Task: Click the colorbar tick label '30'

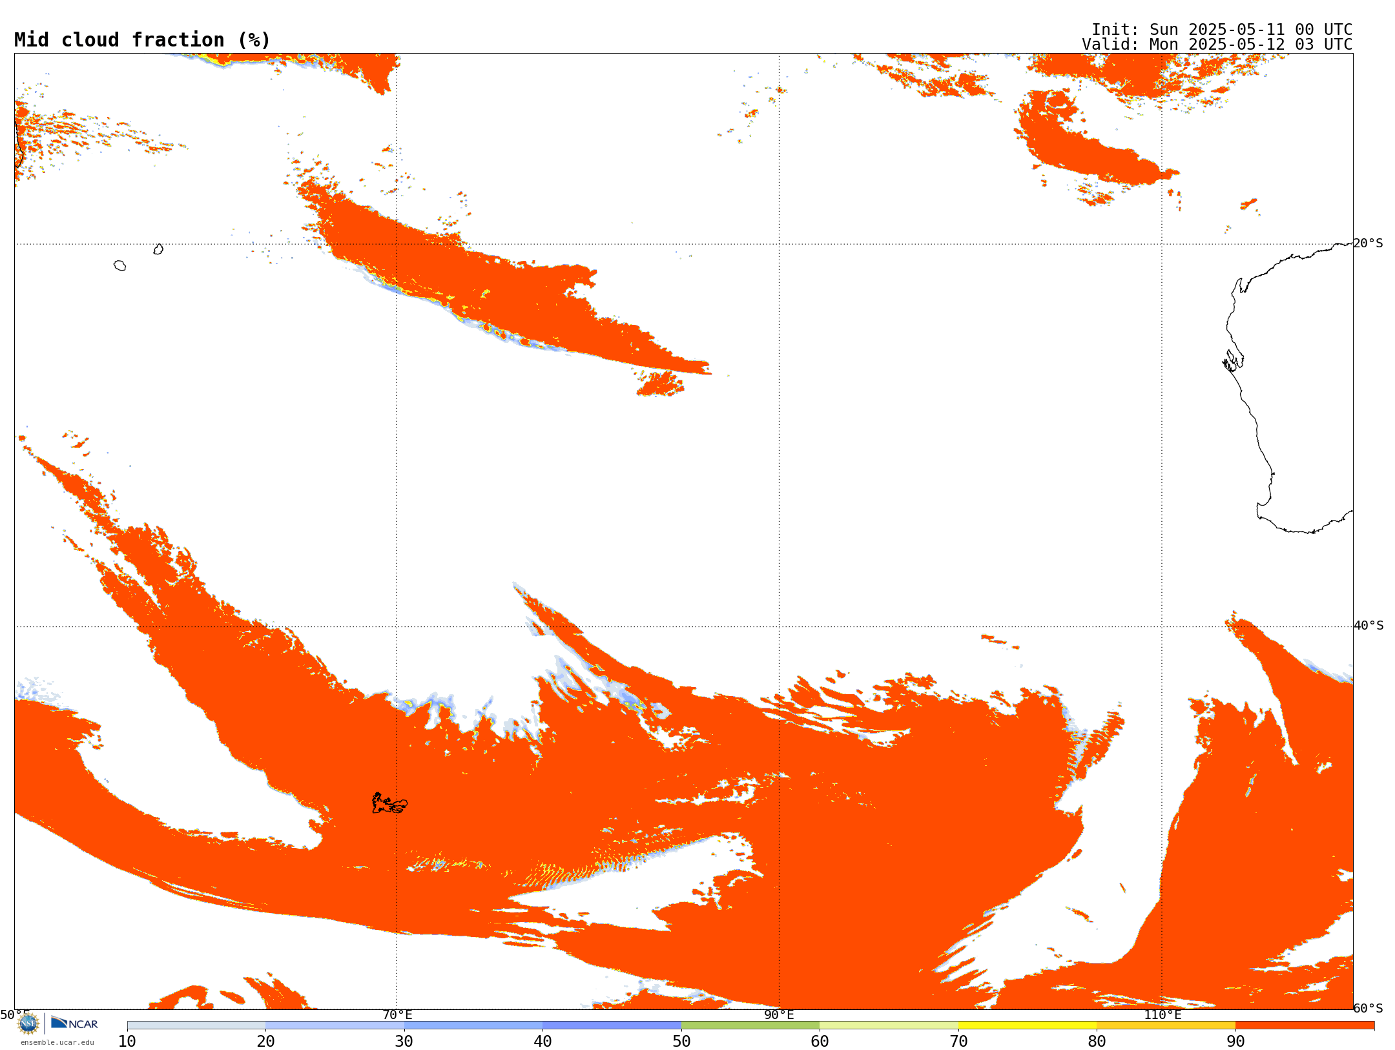Action: point(404,1042)
